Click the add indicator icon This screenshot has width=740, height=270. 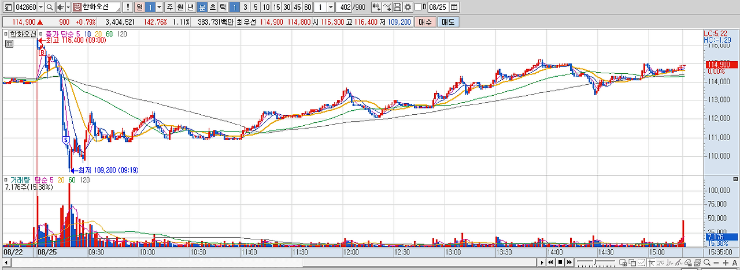click(x=376, y=7)
